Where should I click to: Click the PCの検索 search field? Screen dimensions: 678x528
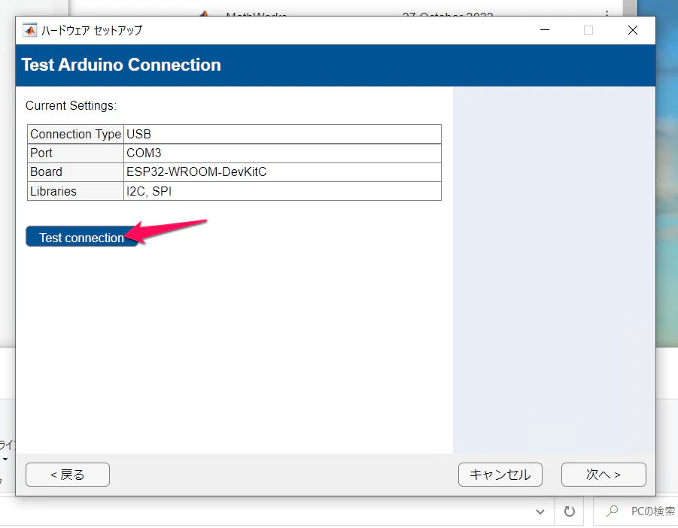(636, 511)
